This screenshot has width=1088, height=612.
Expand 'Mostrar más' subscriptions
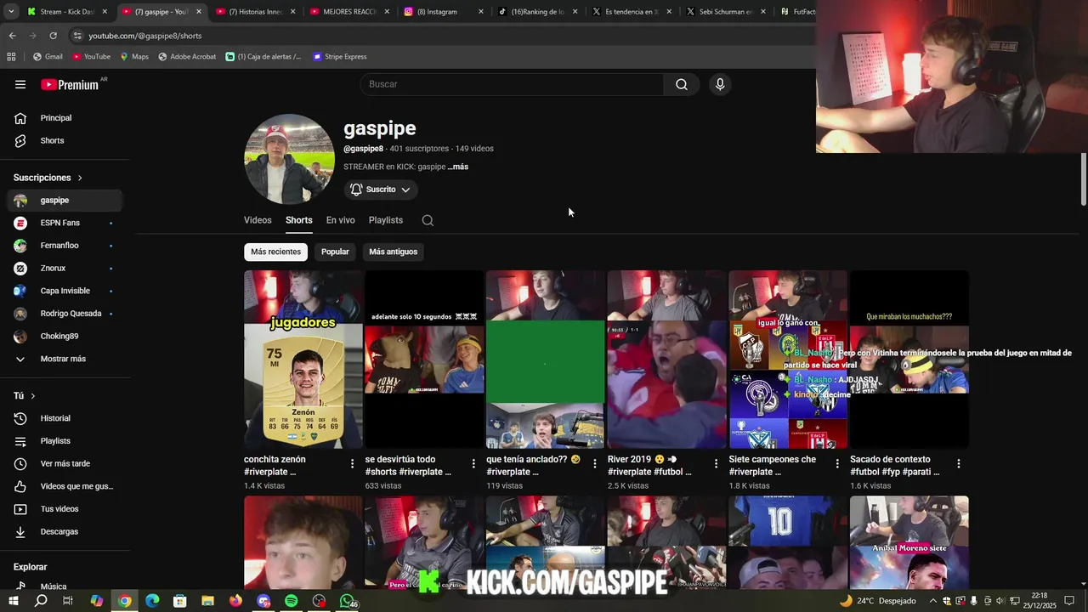65,359
